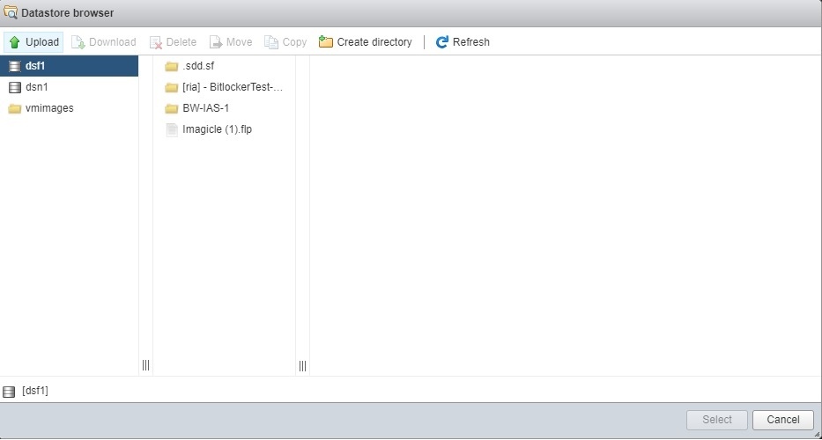Click the Move toolbar icon
Viewport: 822px width, 440px height.
216,42
